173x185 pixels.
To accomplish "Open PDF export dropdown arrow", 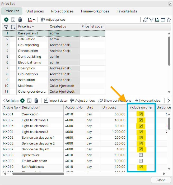I will coord(34,20).
